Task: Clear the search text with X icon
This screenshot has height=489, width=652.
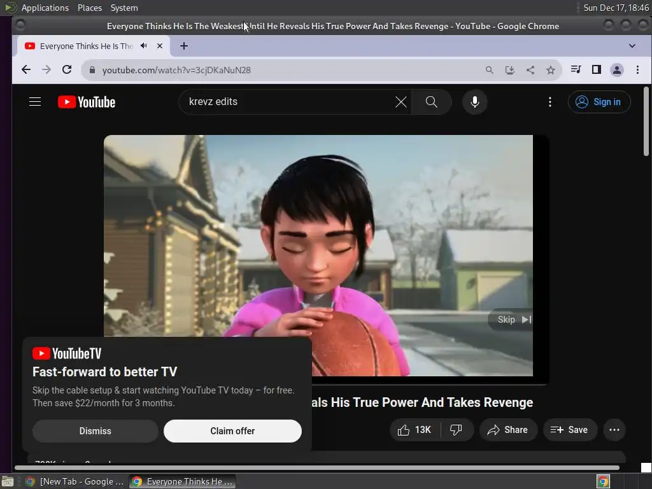Action: pos(401,102)
